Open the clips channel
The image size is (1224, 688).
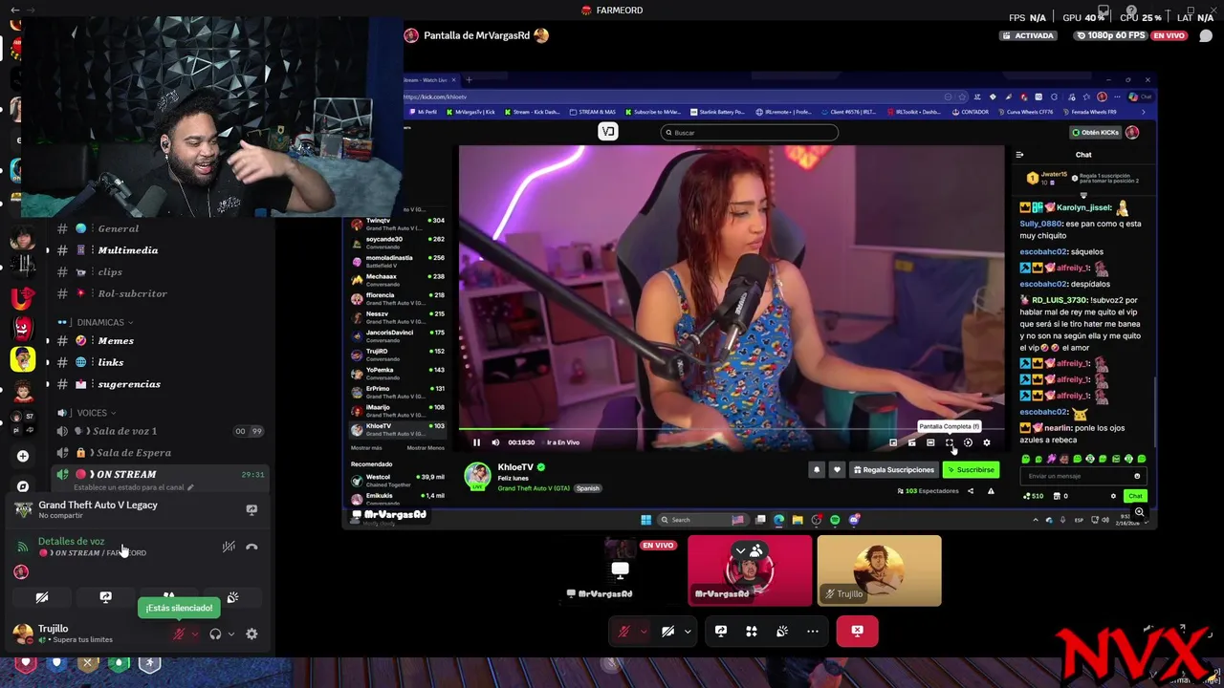pos(158,272)
